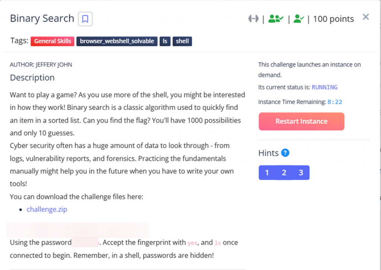381x270 pixels.
Task: Click the shell tag badge
Action: click(182, 41)
